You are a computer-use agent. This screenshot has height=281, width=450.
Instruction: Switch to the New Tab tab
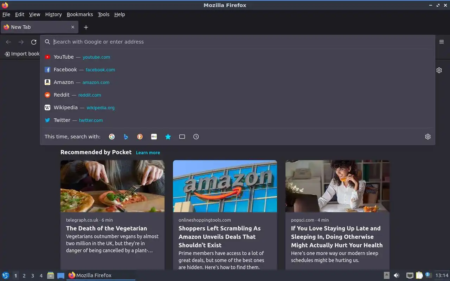click(39, 27)
